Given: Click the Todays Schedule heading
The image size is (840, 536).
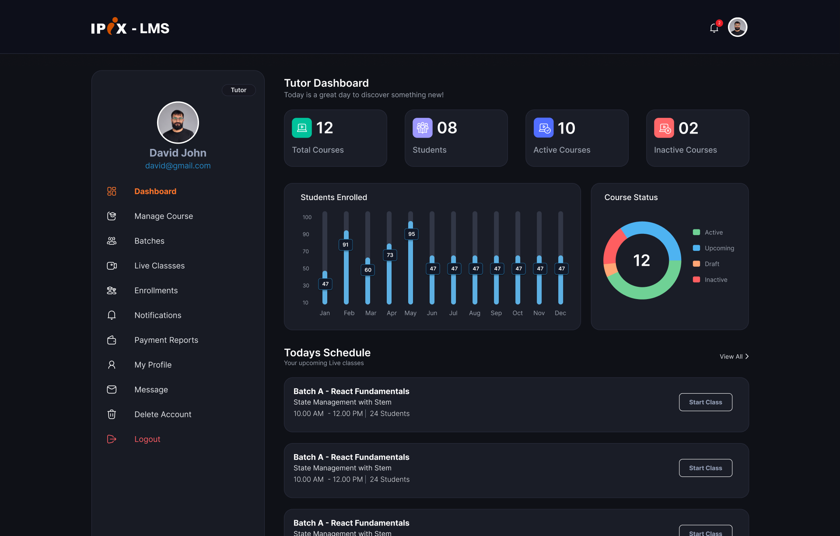Looking at the screenshot, I should [327, 353].
